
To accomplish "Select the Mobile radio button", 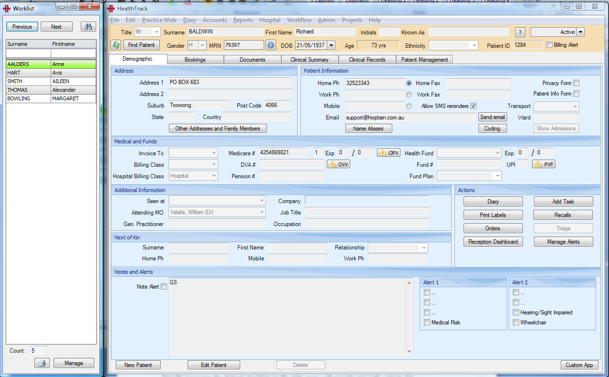I will [x=409, y=106].
